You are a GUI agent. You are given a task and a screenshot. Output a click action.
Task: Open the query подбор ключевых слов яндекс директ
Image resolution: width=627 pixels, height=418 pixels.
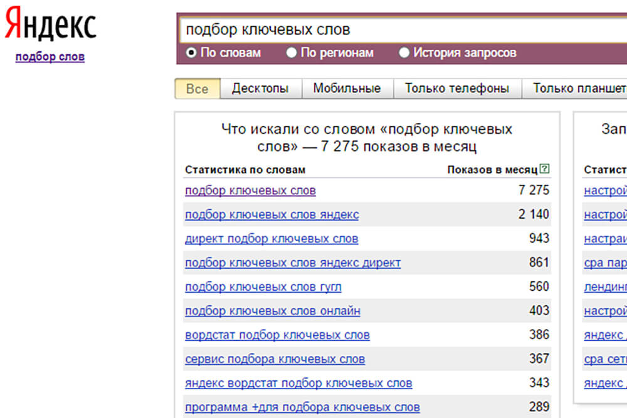(293, 263)
